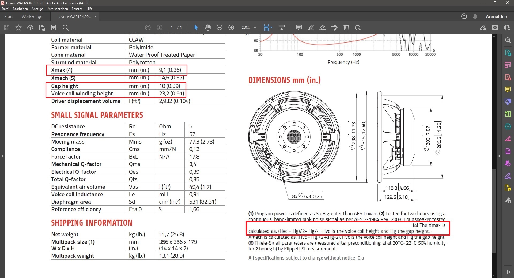Select the highlighter pen tool
Screen dimensions: 514x278
click(311, 28)
